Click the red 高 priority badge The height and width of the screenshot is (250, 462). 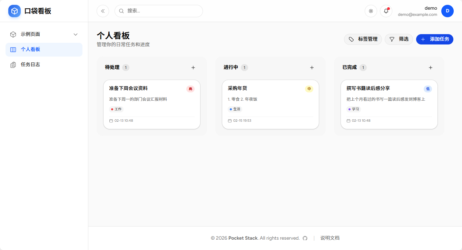click(190, 89)
